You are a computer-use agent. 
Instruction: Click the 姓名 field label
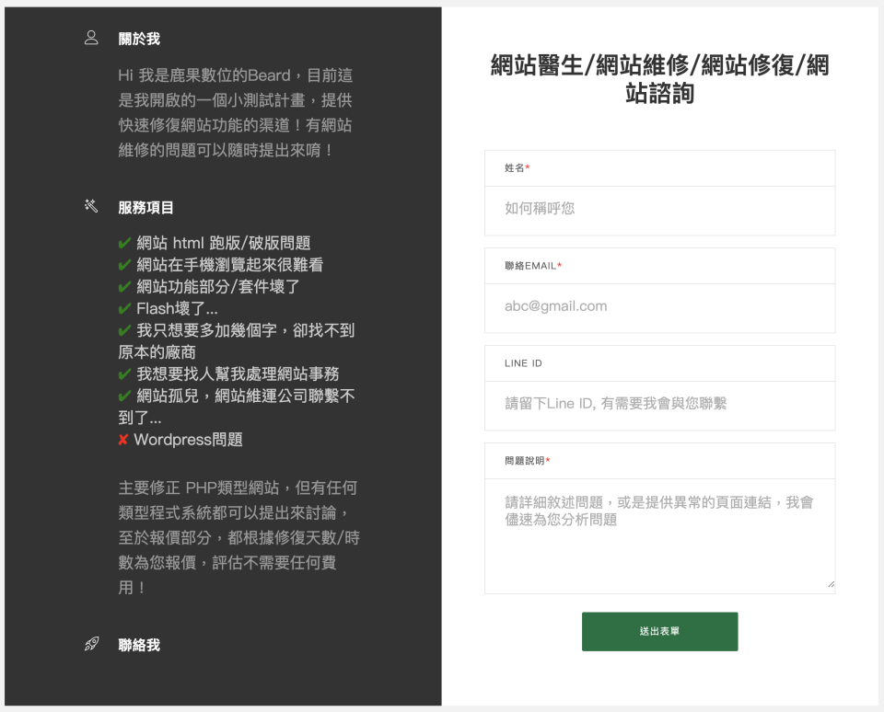pyautogui.click(x=517, y=168)
